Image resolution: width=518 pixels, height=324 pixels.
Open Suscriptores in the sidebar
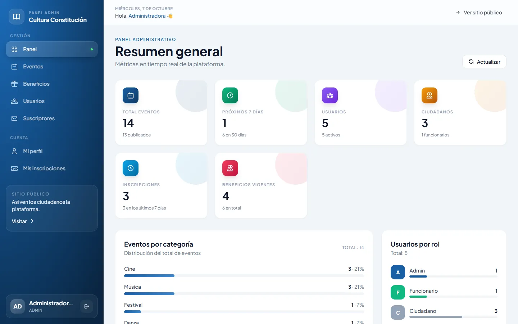tap(52, 118)
